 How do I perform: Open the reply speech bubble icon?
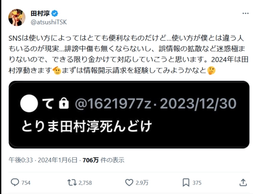pyautogui.click(x=15, y=182)
